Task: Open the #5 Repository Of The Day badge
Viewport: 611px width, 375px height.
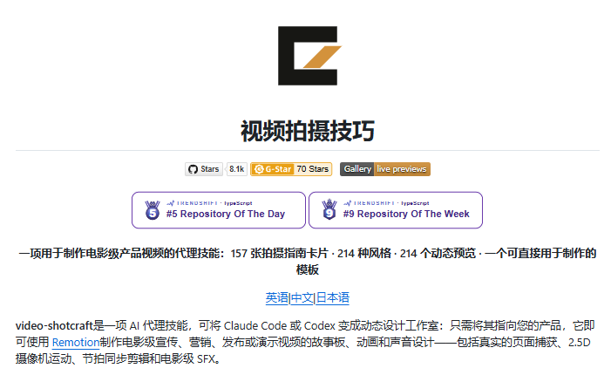Action: (x=219, y=210)
